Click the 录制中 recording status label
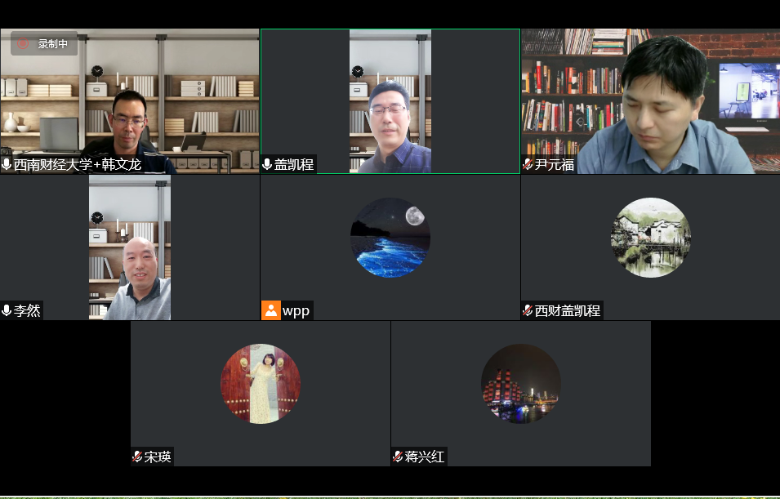The width and height of the screenshot is (780, 499). (53, 44)
